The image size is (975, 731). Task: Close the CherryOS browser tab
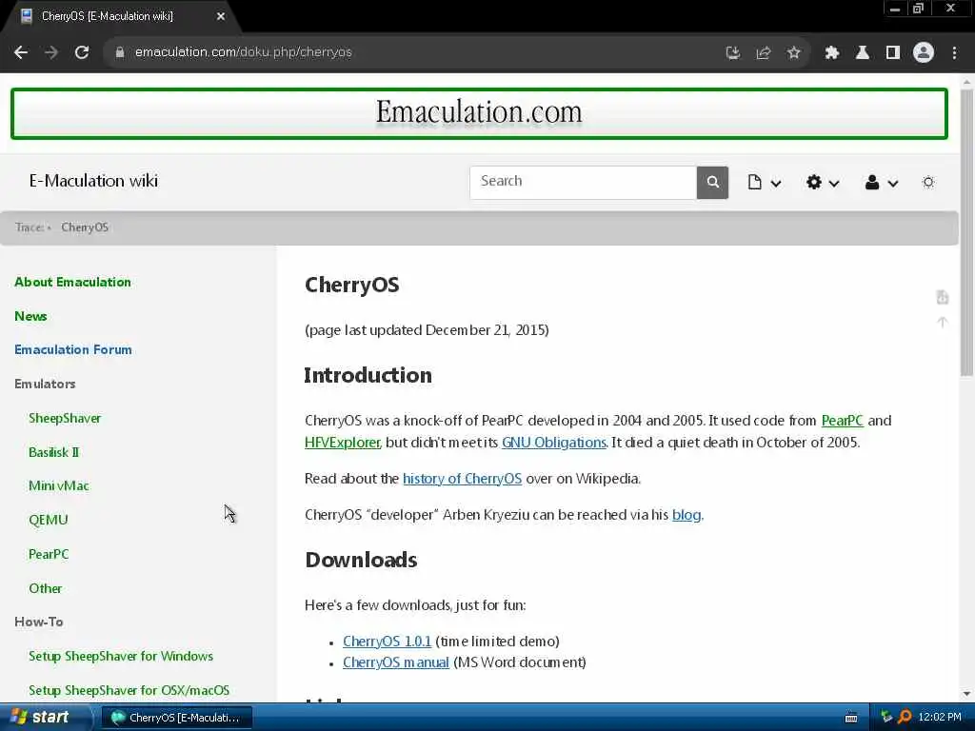pyautogui.click(x=221, y=17)
